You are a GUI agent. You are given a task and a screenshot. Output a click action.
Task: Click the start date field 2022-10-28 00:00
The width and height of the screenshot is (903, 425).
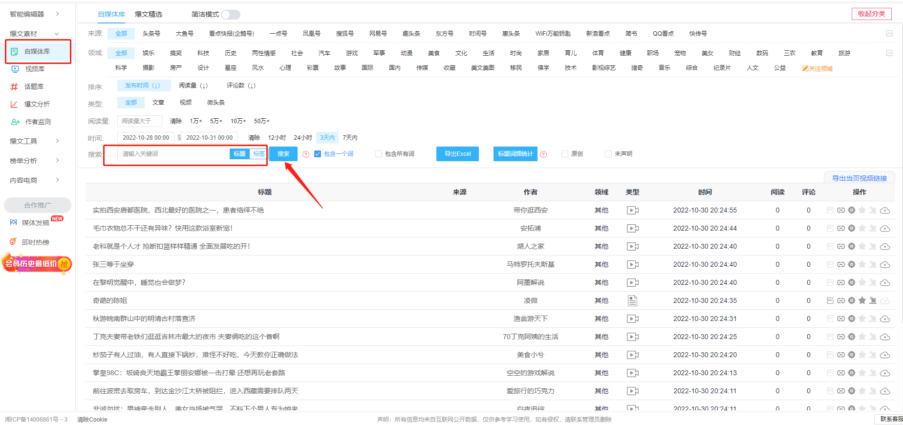click(146, 138)
